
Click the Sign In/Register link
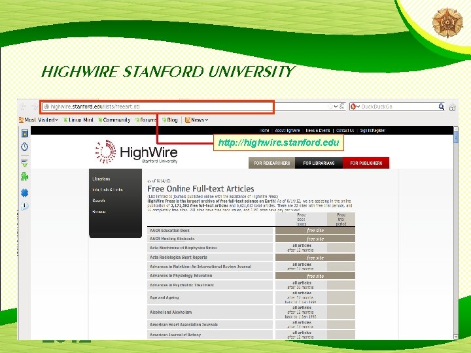click(372, 131)
